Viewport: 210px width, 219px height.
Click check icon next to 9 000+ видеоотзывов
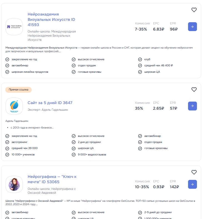(74, 154)
